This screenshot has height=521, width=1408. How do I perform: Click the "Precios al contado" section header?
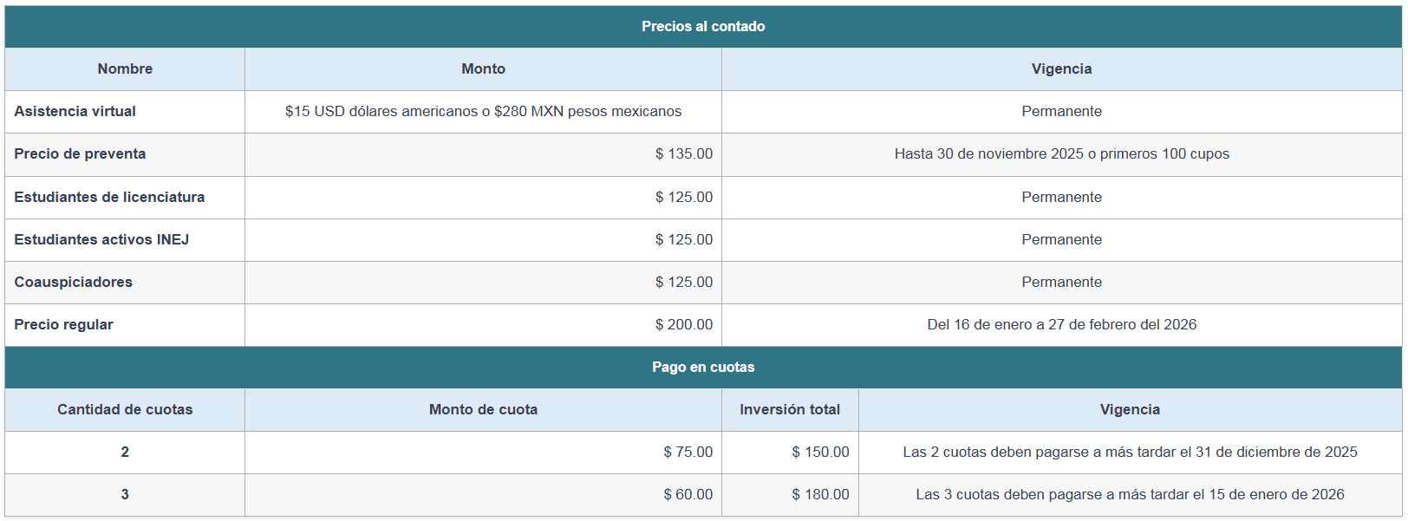703,27
